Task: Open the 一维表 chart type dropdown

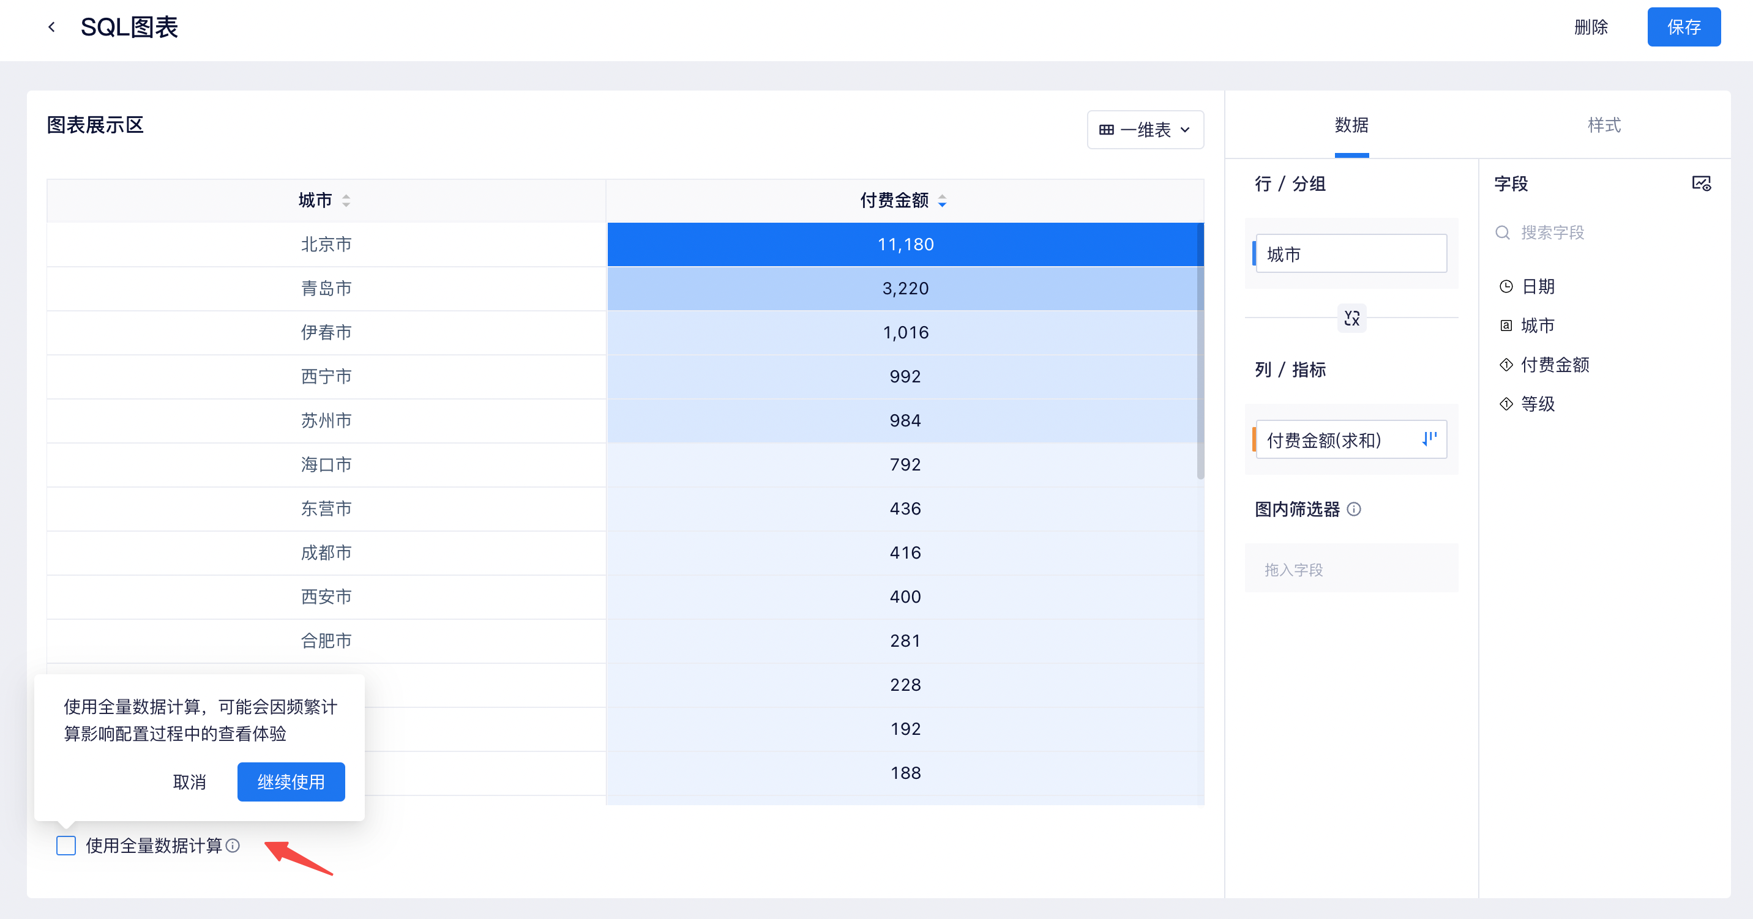Action: (1145, 130)
